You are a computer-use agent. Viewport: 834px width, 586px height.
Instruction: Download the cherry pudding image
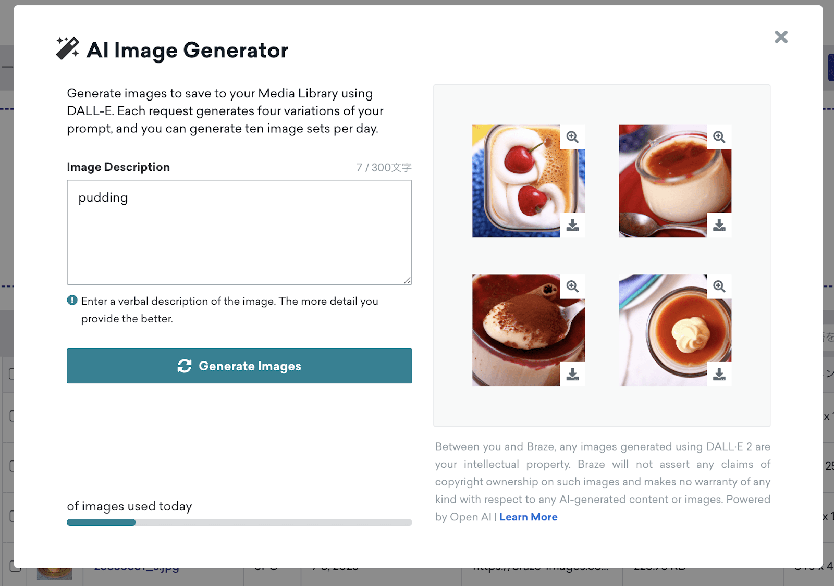point(572,225)
